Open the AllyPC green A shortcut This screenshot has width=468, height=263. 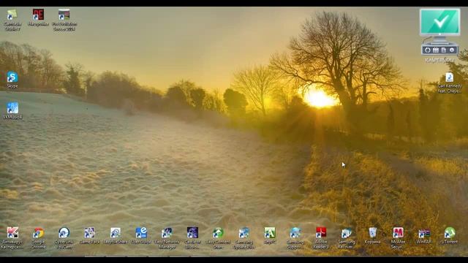(x=270, y=235)
